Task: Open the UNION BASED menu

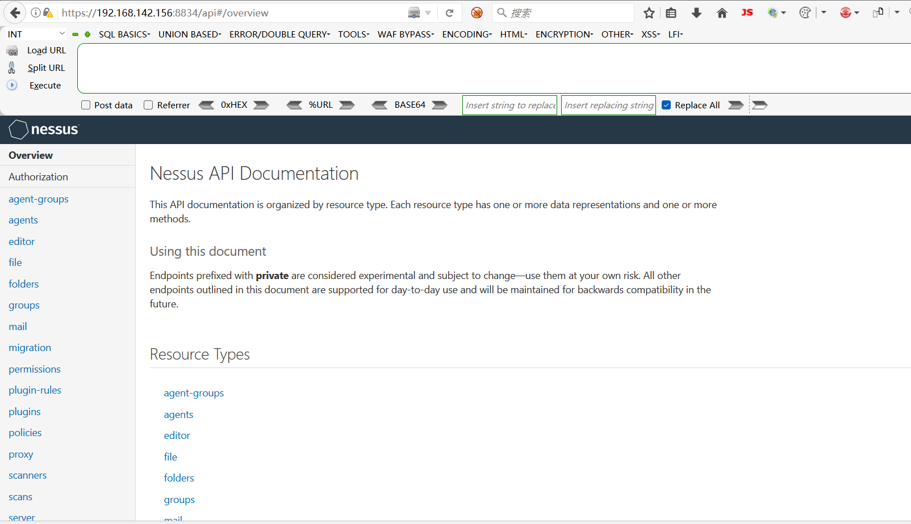Action: (190, 34)
